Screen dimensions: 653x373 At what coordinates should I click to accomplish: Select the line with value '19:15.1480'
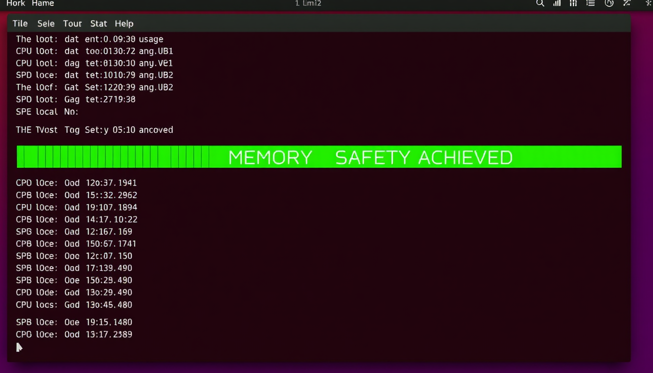pos(74,322)
